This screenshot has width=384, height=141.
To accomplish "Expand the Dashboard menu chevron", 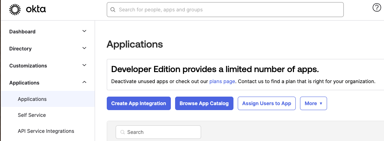I will point(84,31).
